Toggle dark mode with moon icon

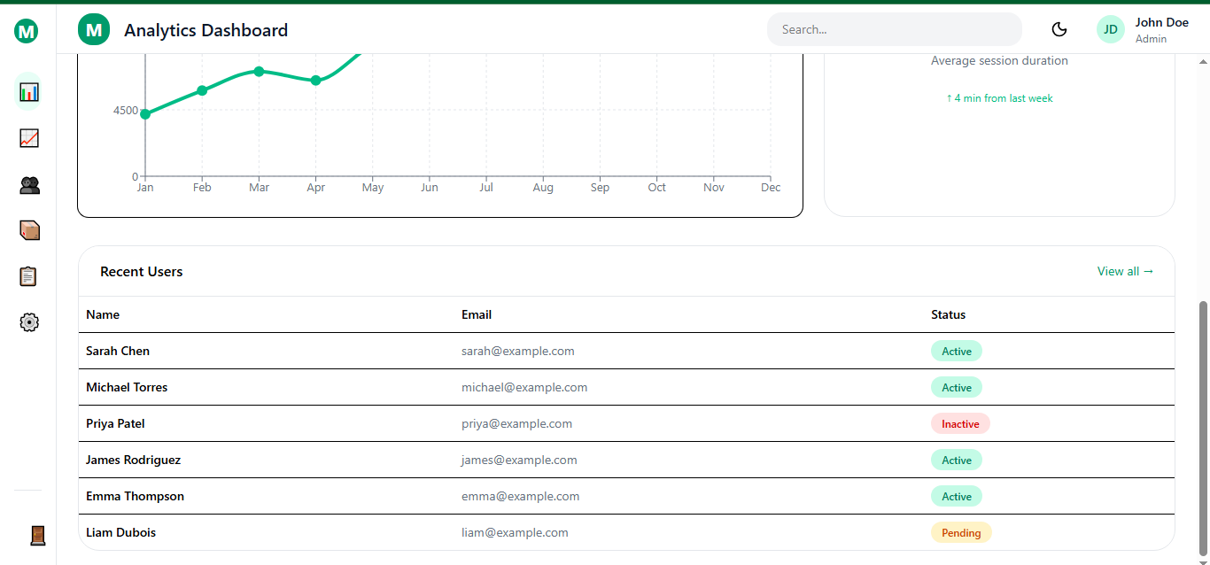click(x=1059, y=29)
